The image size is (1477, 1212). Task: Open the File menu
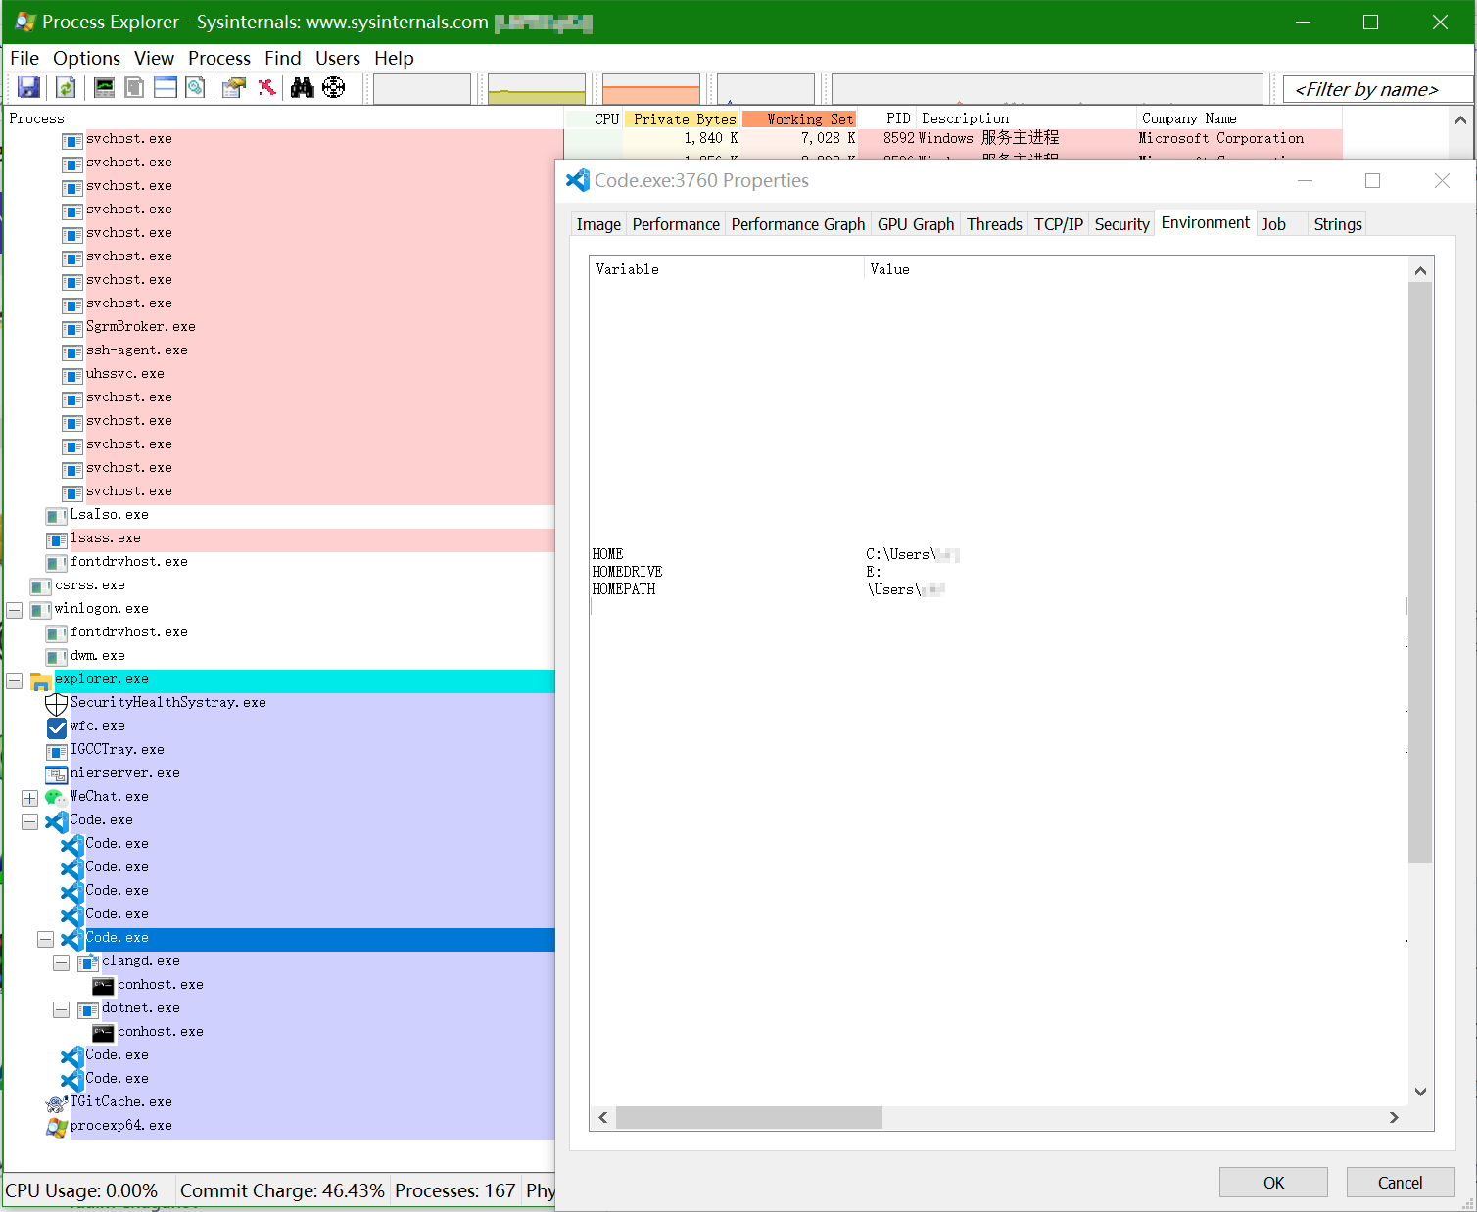point(24,58)
